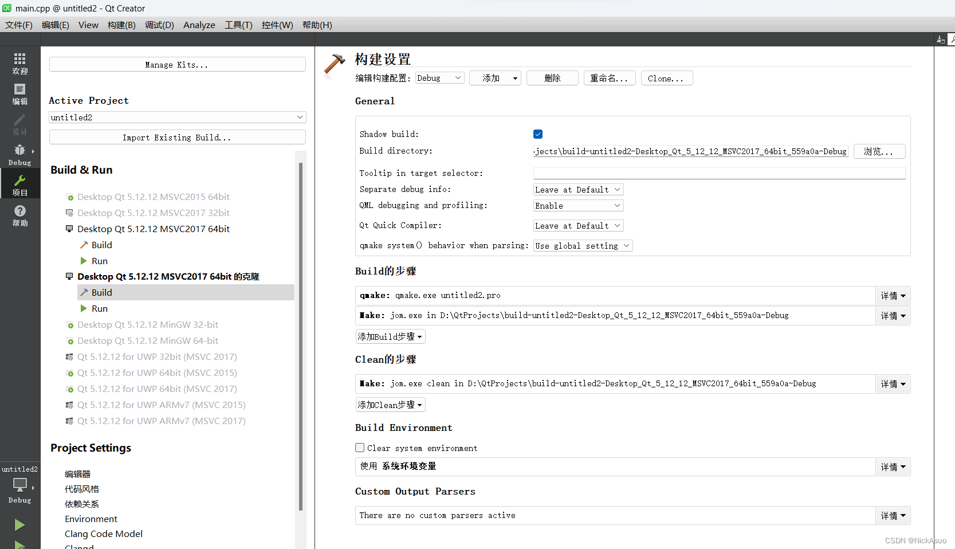Open the 添加Clean步骤 dropdown

coord(390,405)
